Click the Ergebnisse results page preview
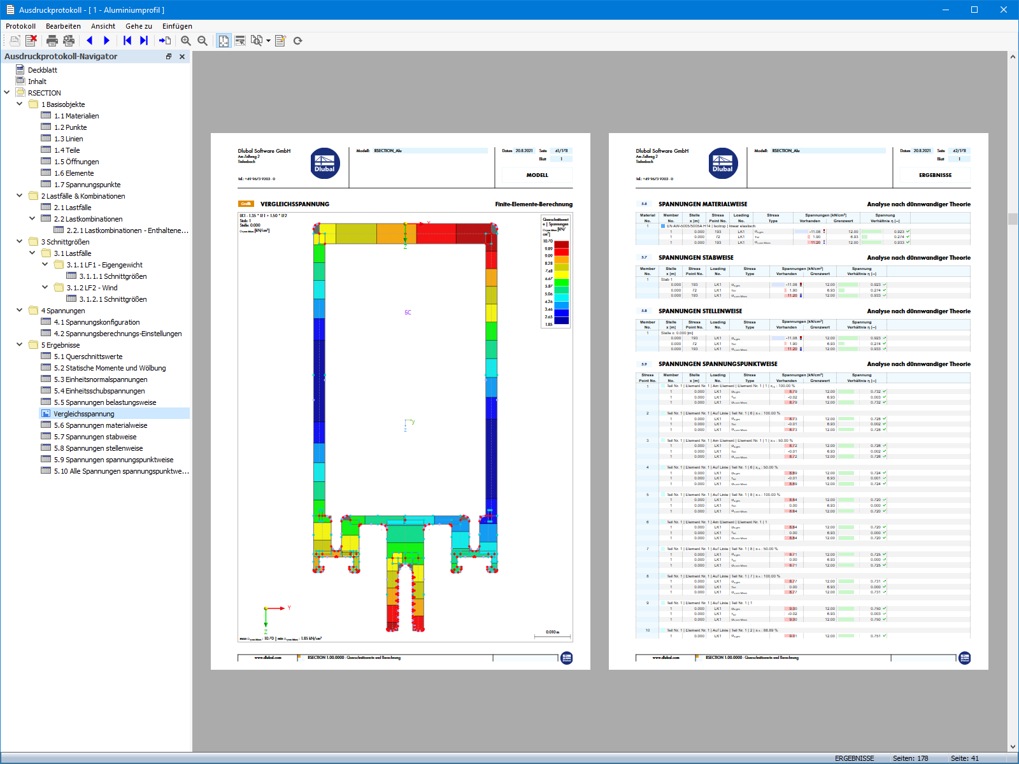1019x764 pixels. [799, 401]
